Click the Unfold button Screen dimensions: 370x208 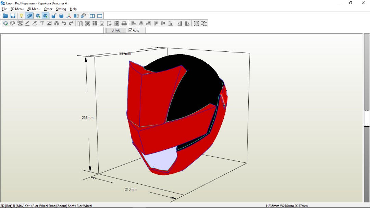115,30
